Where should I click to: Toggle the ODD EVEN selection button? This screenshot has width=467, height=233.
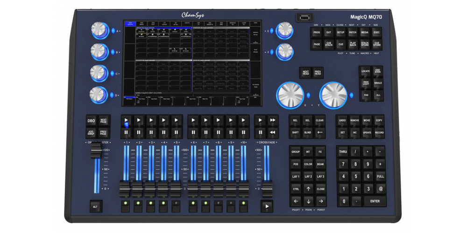[378, 72]
